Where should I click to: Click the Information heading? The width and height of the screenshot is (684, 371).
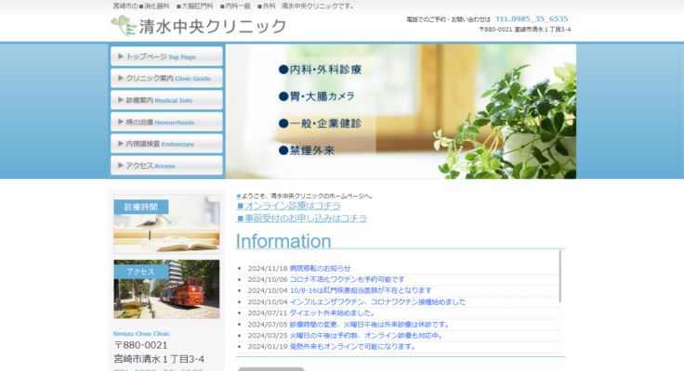(283, 241)
